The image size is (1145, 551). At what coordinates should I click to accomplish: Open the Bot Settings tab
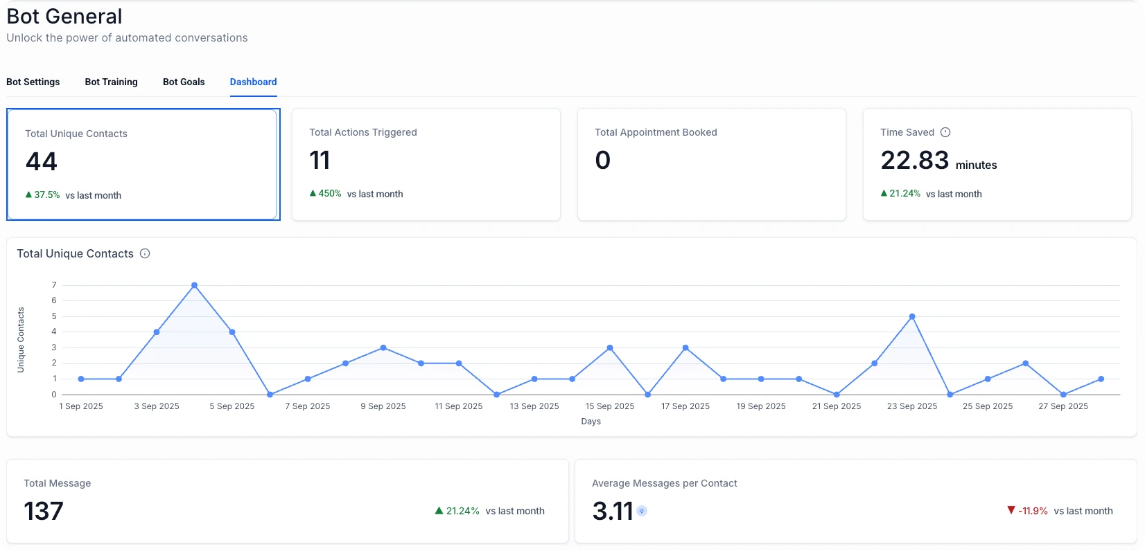tap(33, 82)
